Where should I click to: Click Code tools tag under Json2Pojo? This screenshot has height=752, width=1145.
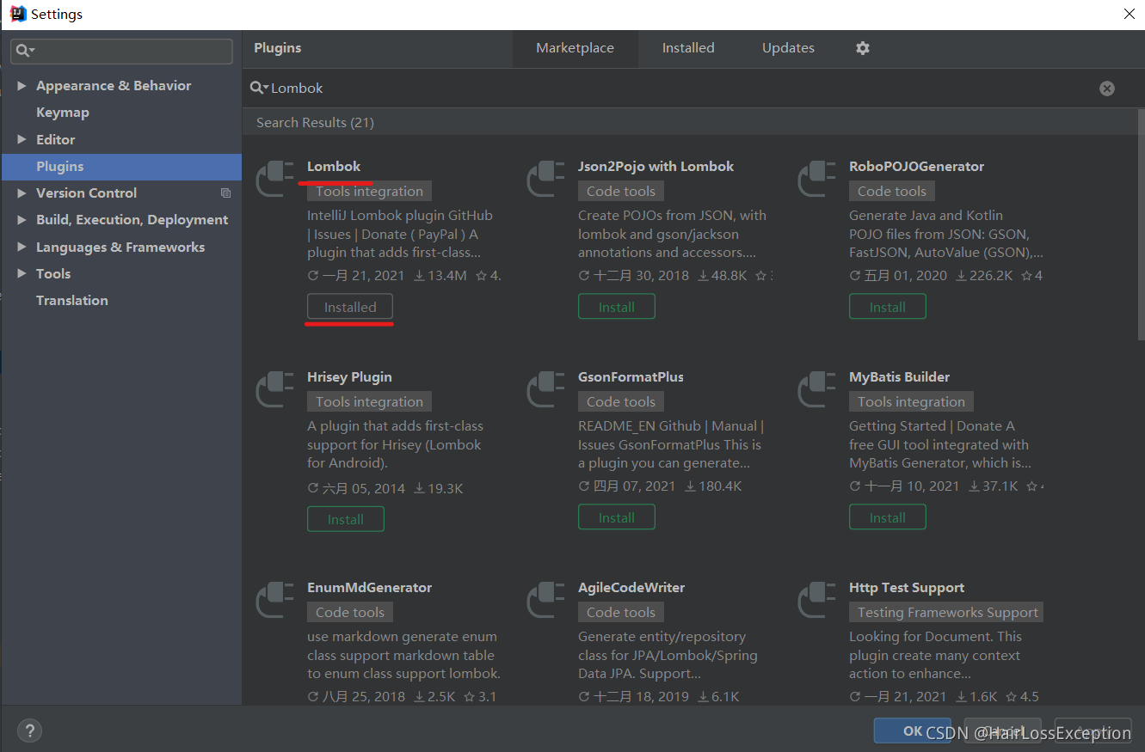point(621,192)
